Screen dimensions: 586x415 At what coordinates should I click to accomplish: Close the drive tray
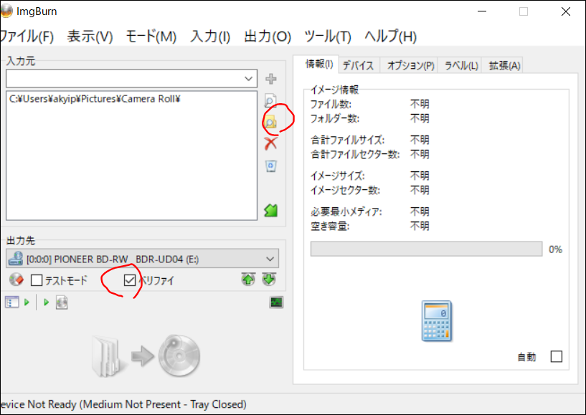pyautogui.click(x=268, y=279)
